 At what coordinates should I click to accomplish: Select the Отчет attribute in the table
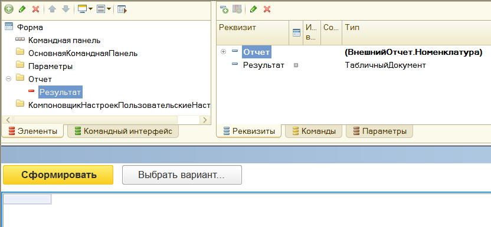pos(257,52)
